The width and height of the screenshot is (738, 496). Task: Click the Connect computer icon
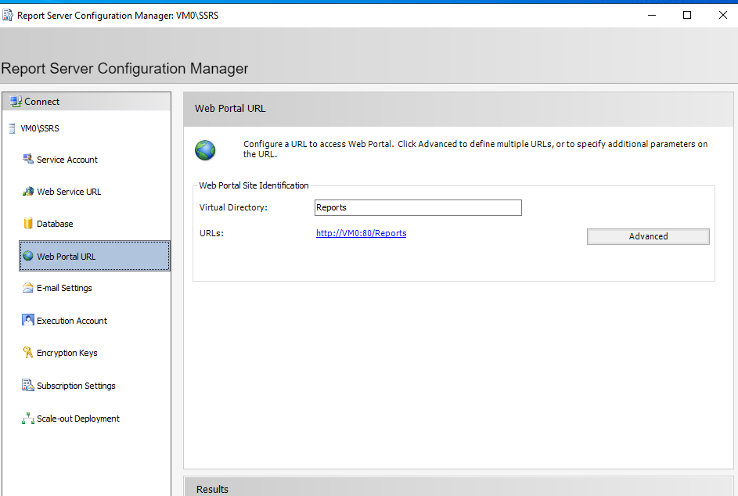(x=16, y=101)
